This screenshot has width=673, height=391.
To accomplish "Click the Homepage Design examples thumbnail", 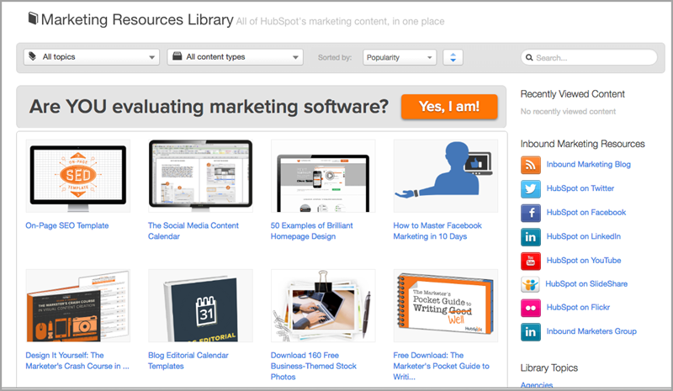I will (323, 176).
